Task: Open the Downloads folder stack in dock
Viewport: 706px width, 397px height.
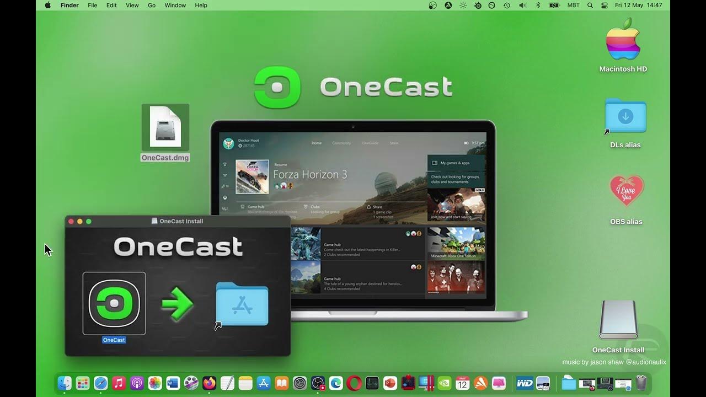Action: pyautogui.click(x=569, y=383)
